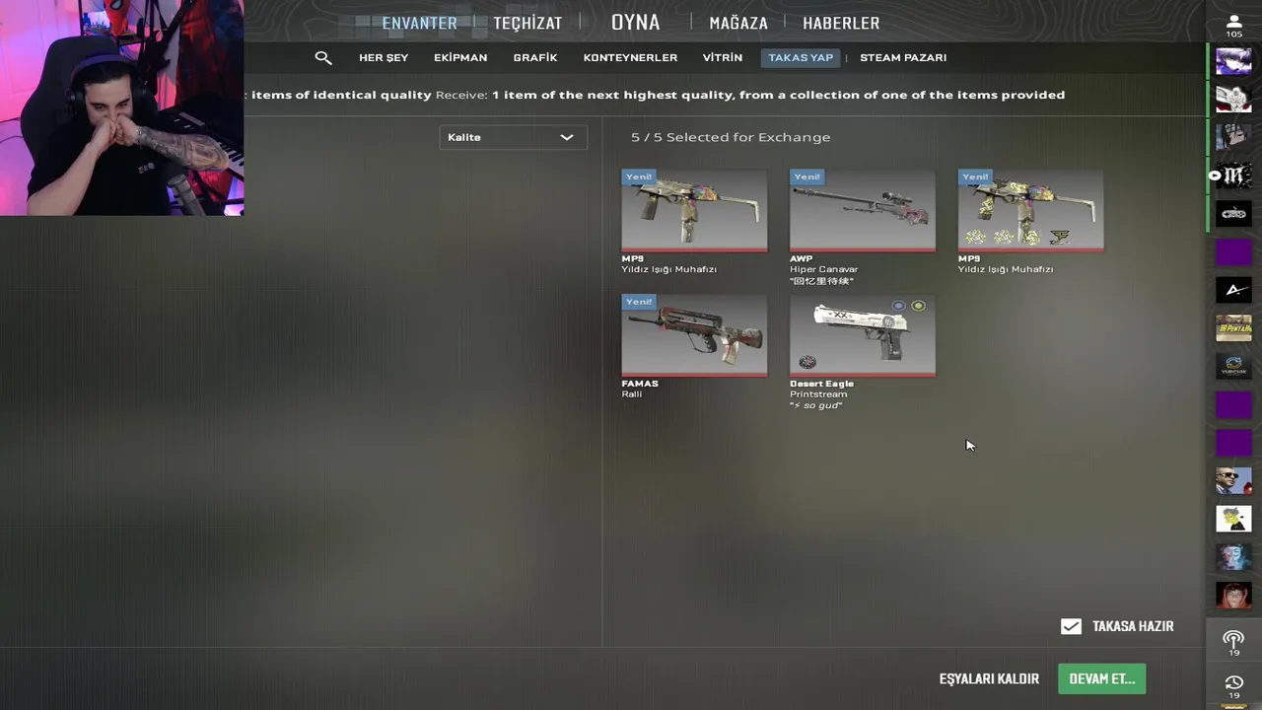Go to the OYNA menu
Image resolution: width=1262 pixels, height=710 pixels.
click(x=636, y=23)
